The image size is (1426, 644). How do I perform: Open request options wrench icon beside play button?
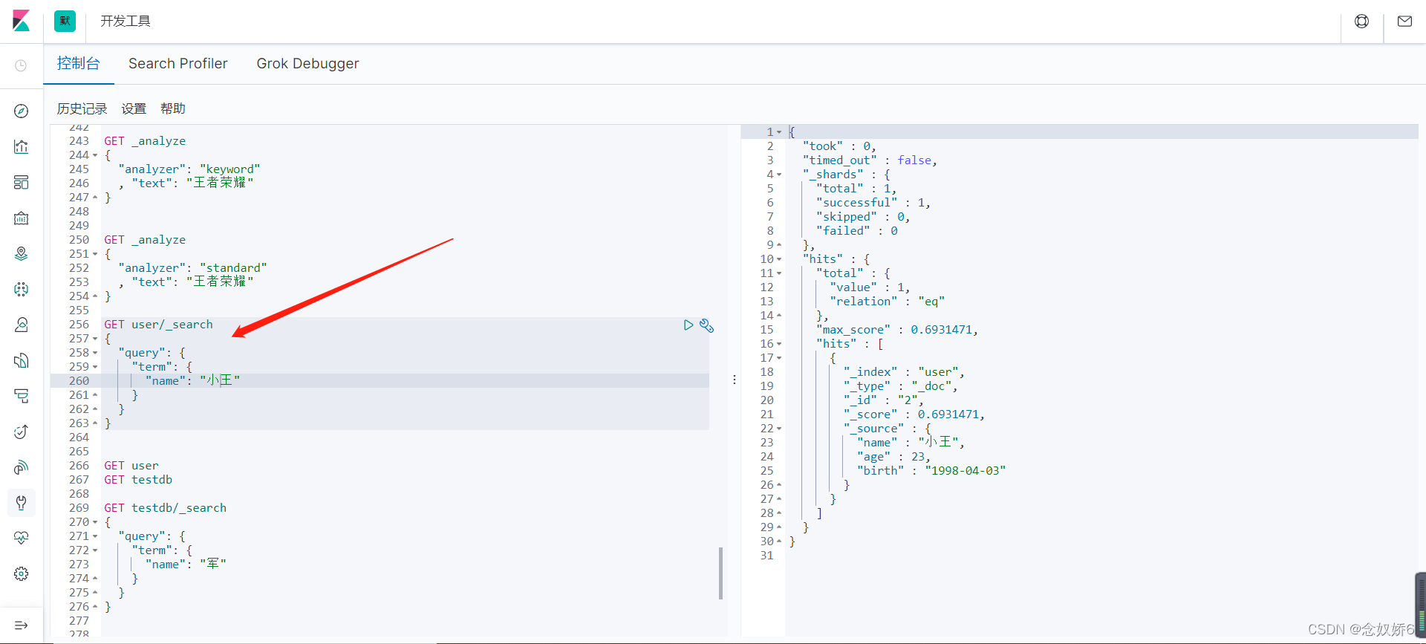point(706,325)
